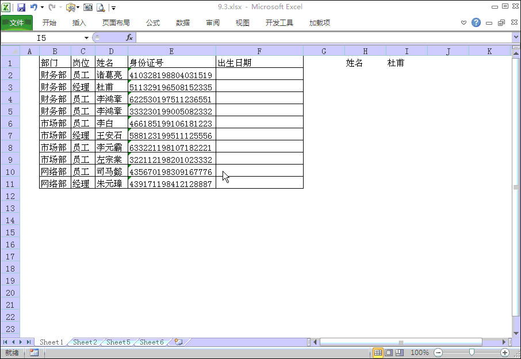Image resolution: width=521 pixels, height=359 pixels.
Task: Click cell 姓名 in column H
Action: click(365, 63)
